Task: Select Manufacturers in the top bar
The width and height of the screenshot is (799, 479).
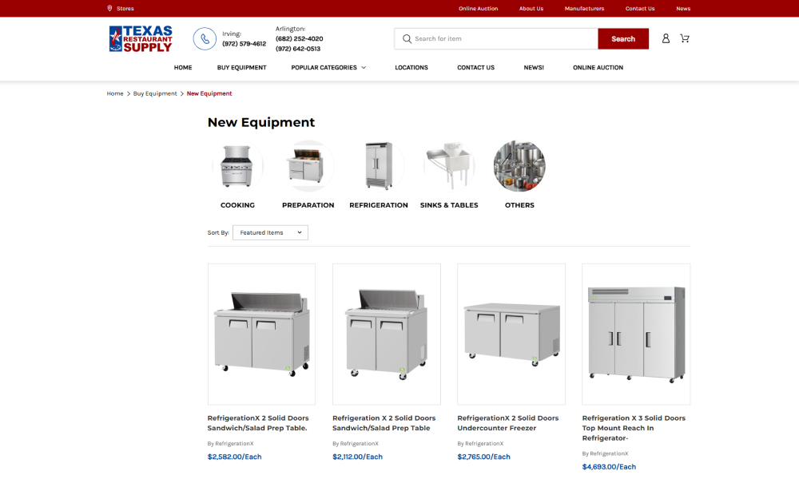Action: [584, 8]
